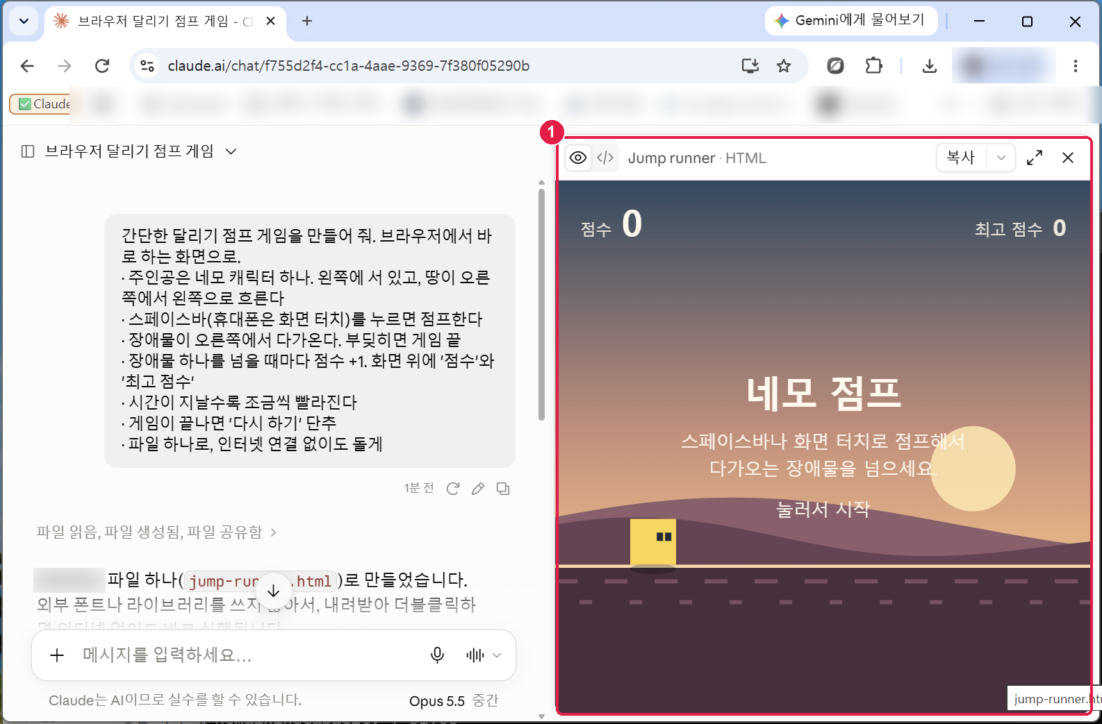Click 눌러서 시작 to start the game

point(823,509)
